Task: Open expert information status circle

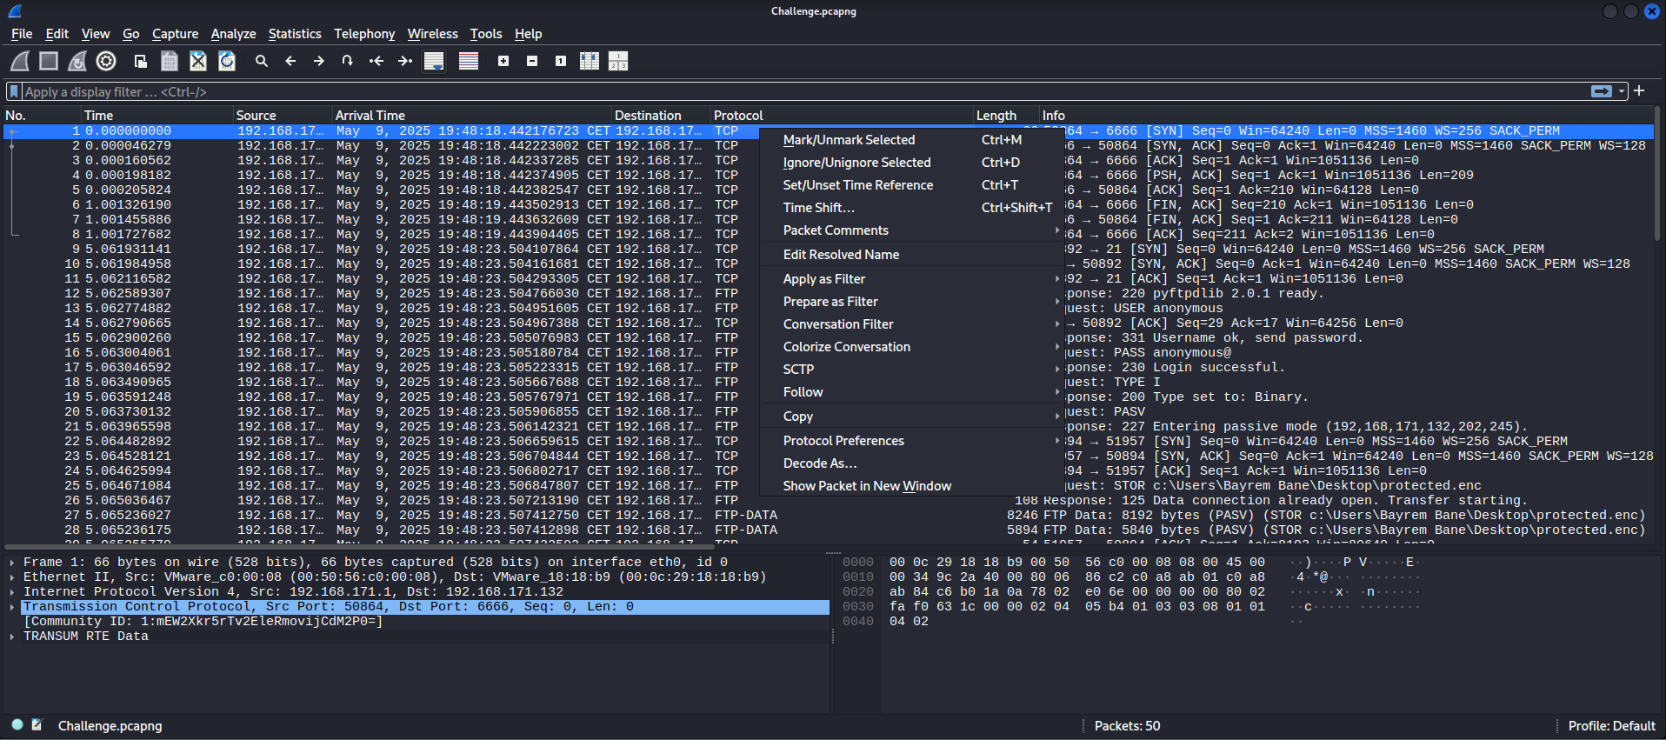Action: 17,724
